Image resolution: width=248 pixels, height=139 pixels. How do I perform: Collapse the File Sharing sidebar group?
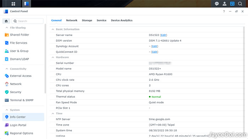7,28
